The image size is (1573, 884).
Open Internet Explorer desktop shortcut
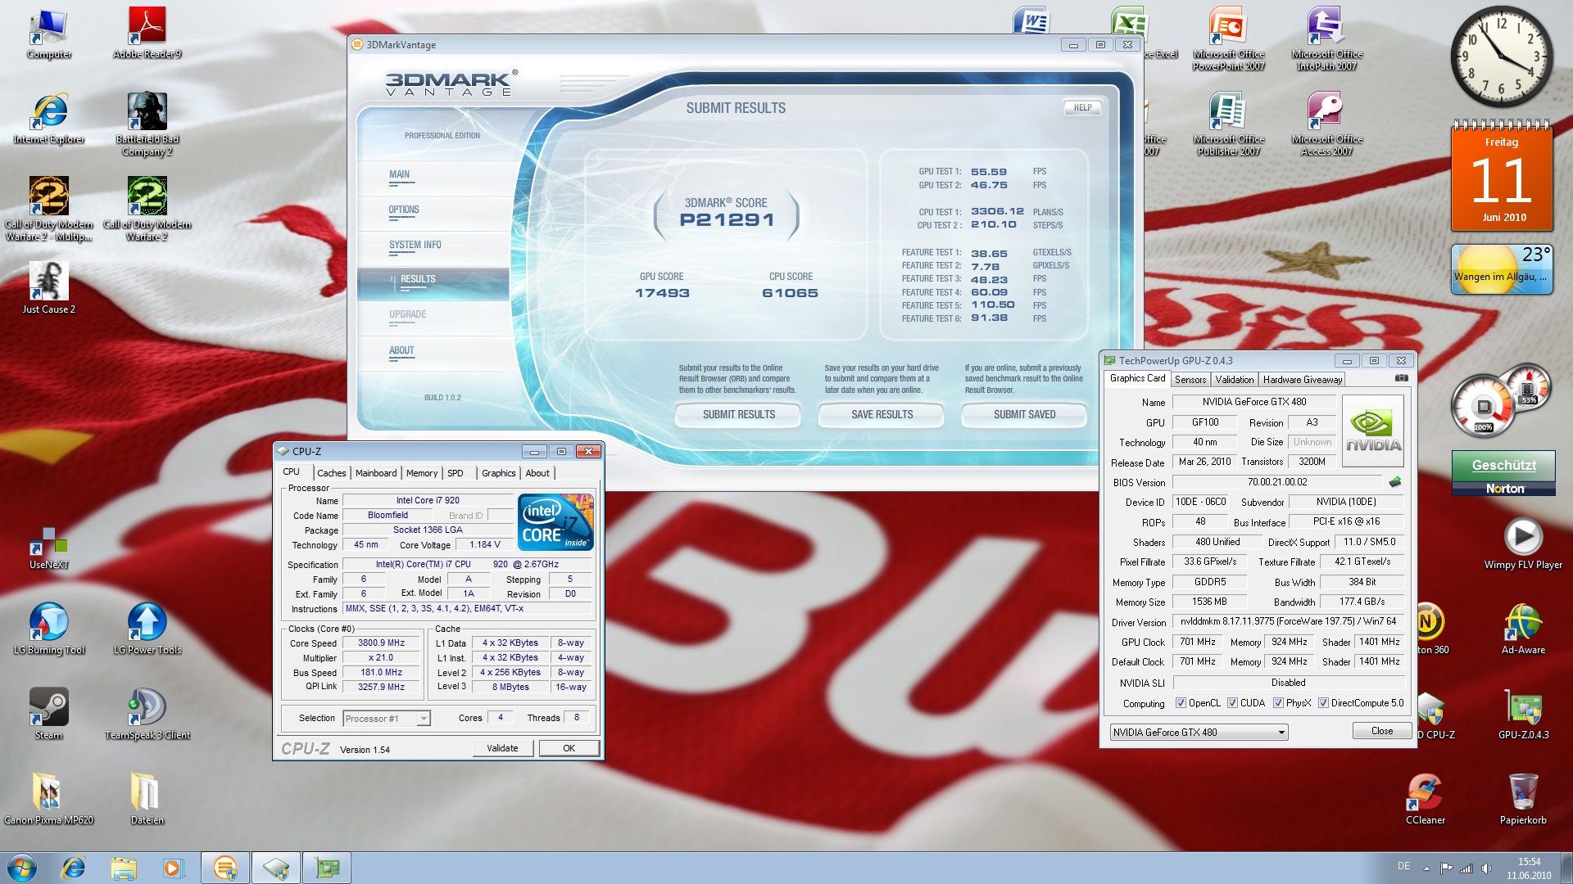point(49,120)
